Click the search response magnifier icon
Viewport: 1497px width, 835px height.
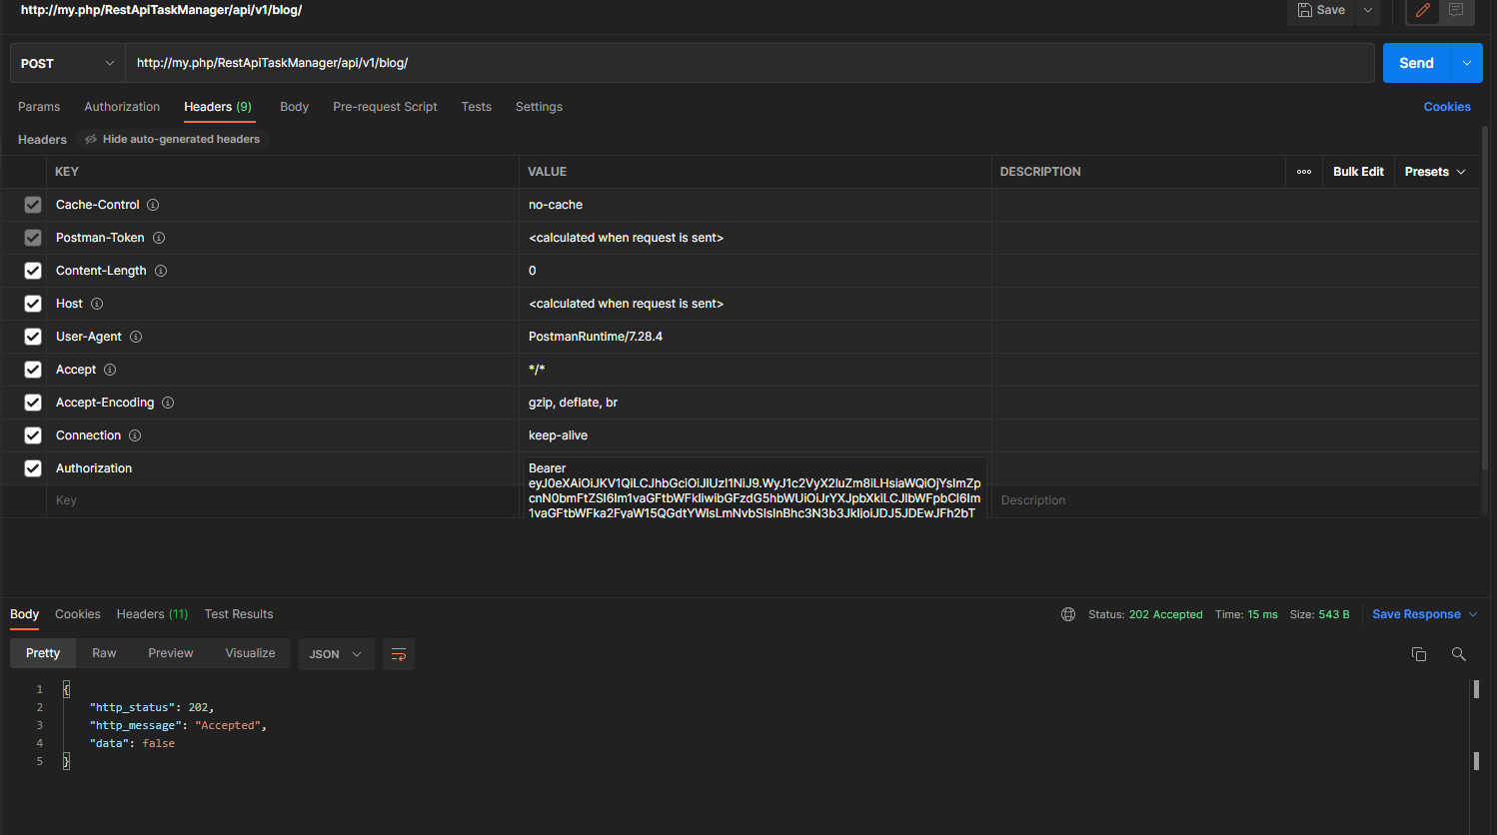pos(1459,654)
